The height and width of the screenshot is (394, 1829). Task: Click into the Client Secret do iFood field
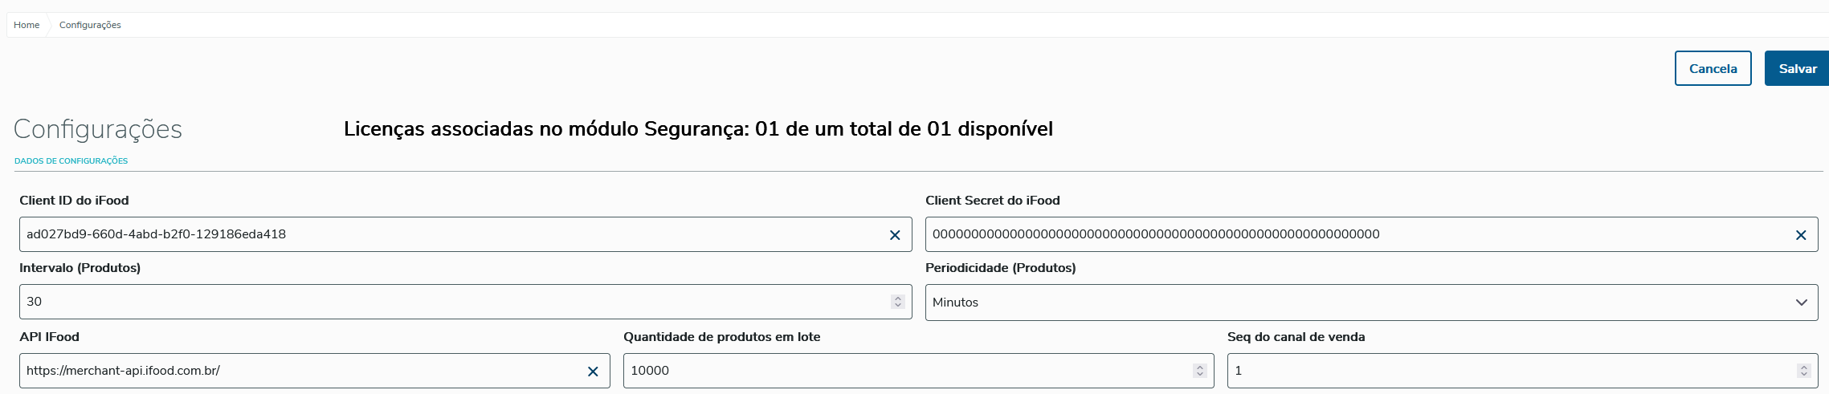click(x=1357, y=234)
